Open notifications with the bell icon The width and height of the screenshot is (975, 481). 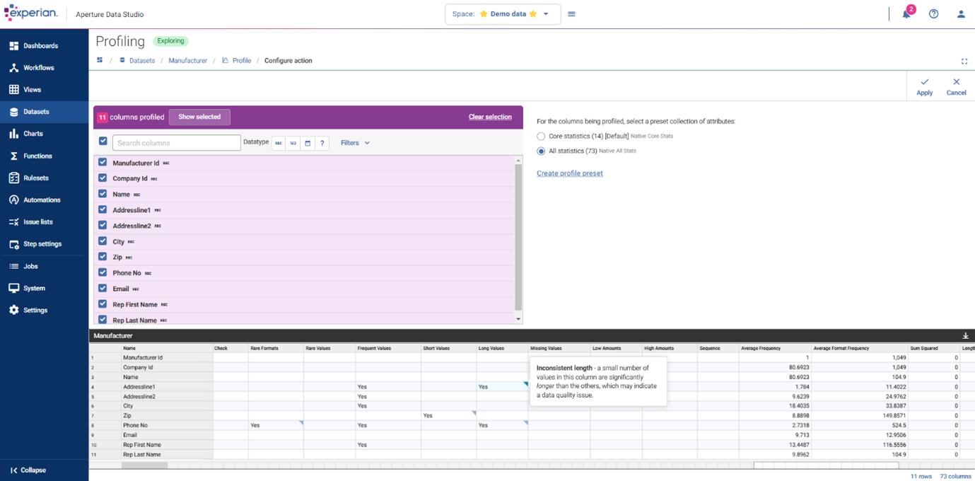click(906, 13)
